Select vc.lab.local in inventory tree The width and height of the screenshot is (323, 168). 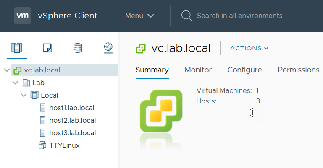(42, 70)
